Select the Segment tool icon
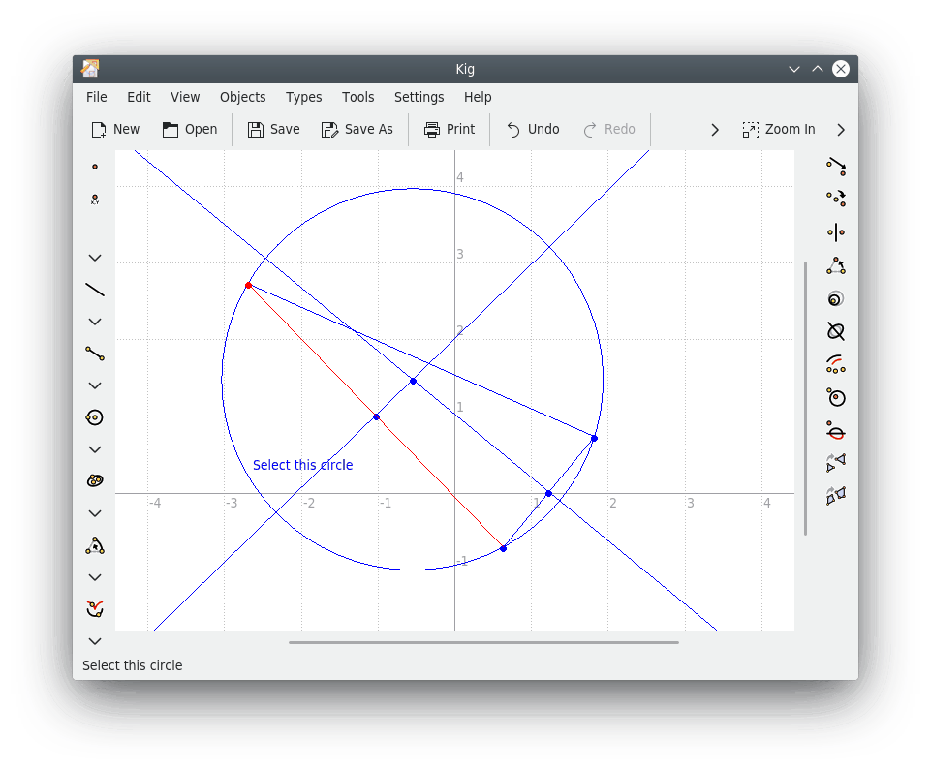Viewport: 931px width, 770px height. [x=94, y=354]
